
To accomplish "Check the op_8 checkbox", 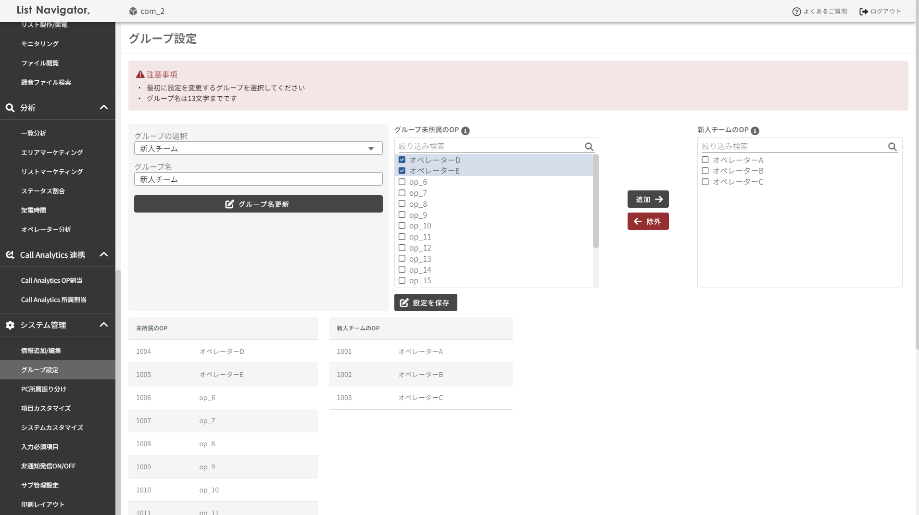I will click(x=402, y=204).
